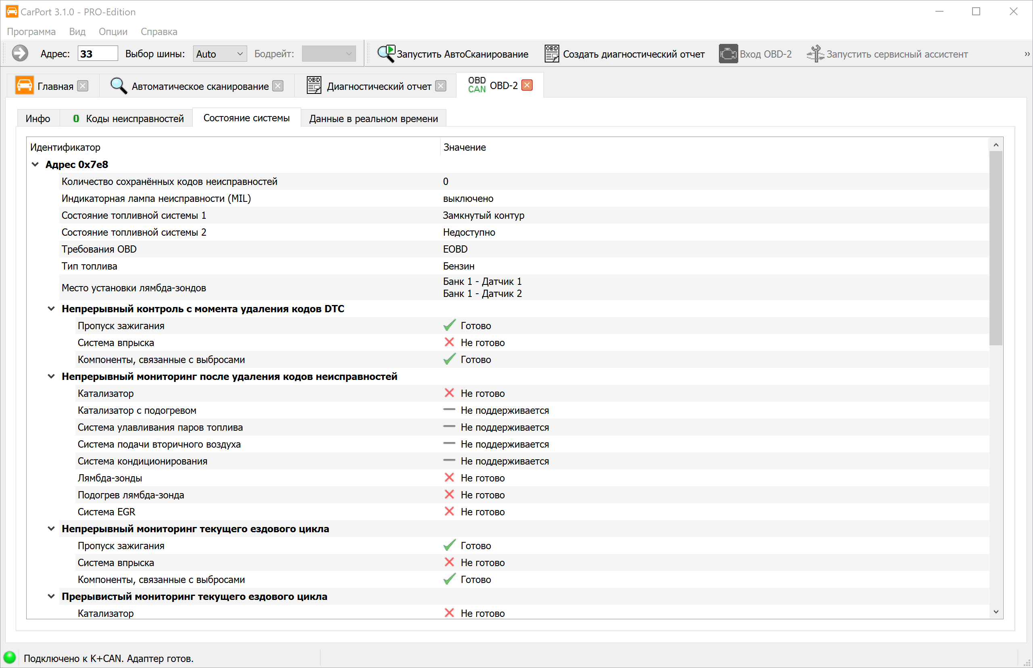
Task: Open the Опции menu
Action: point(113,32)
